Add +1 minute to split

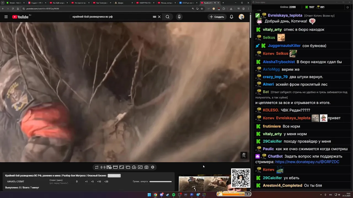pyautogui.click(x=86, y=182)
